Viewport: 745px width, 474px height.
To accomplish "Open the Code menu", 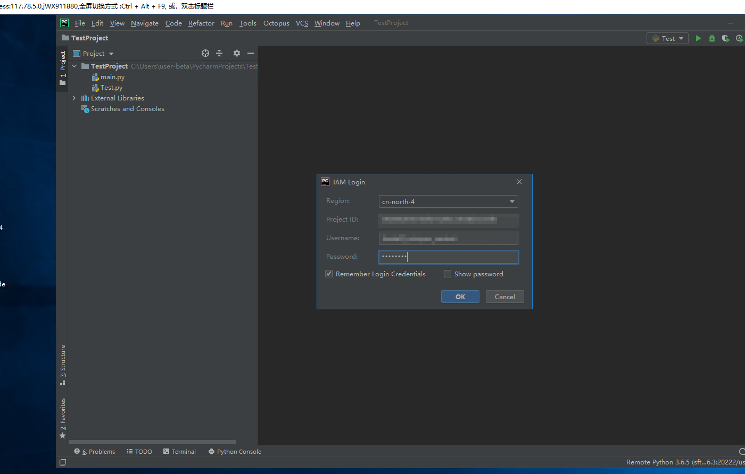I will coord(173,23).
